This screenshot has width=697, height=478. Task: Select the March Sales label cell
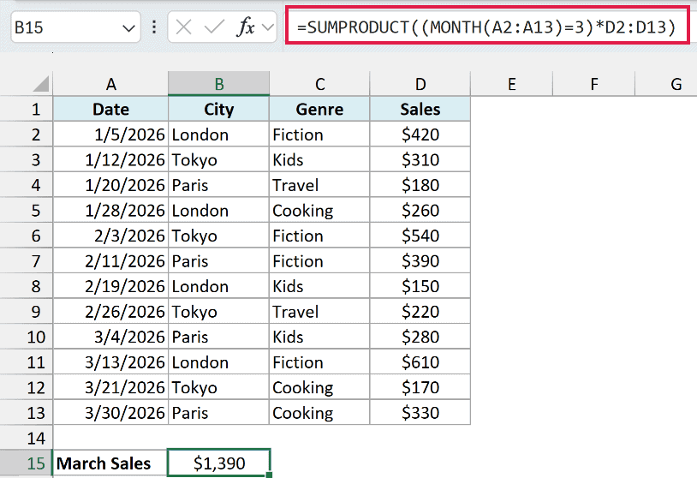110,463
